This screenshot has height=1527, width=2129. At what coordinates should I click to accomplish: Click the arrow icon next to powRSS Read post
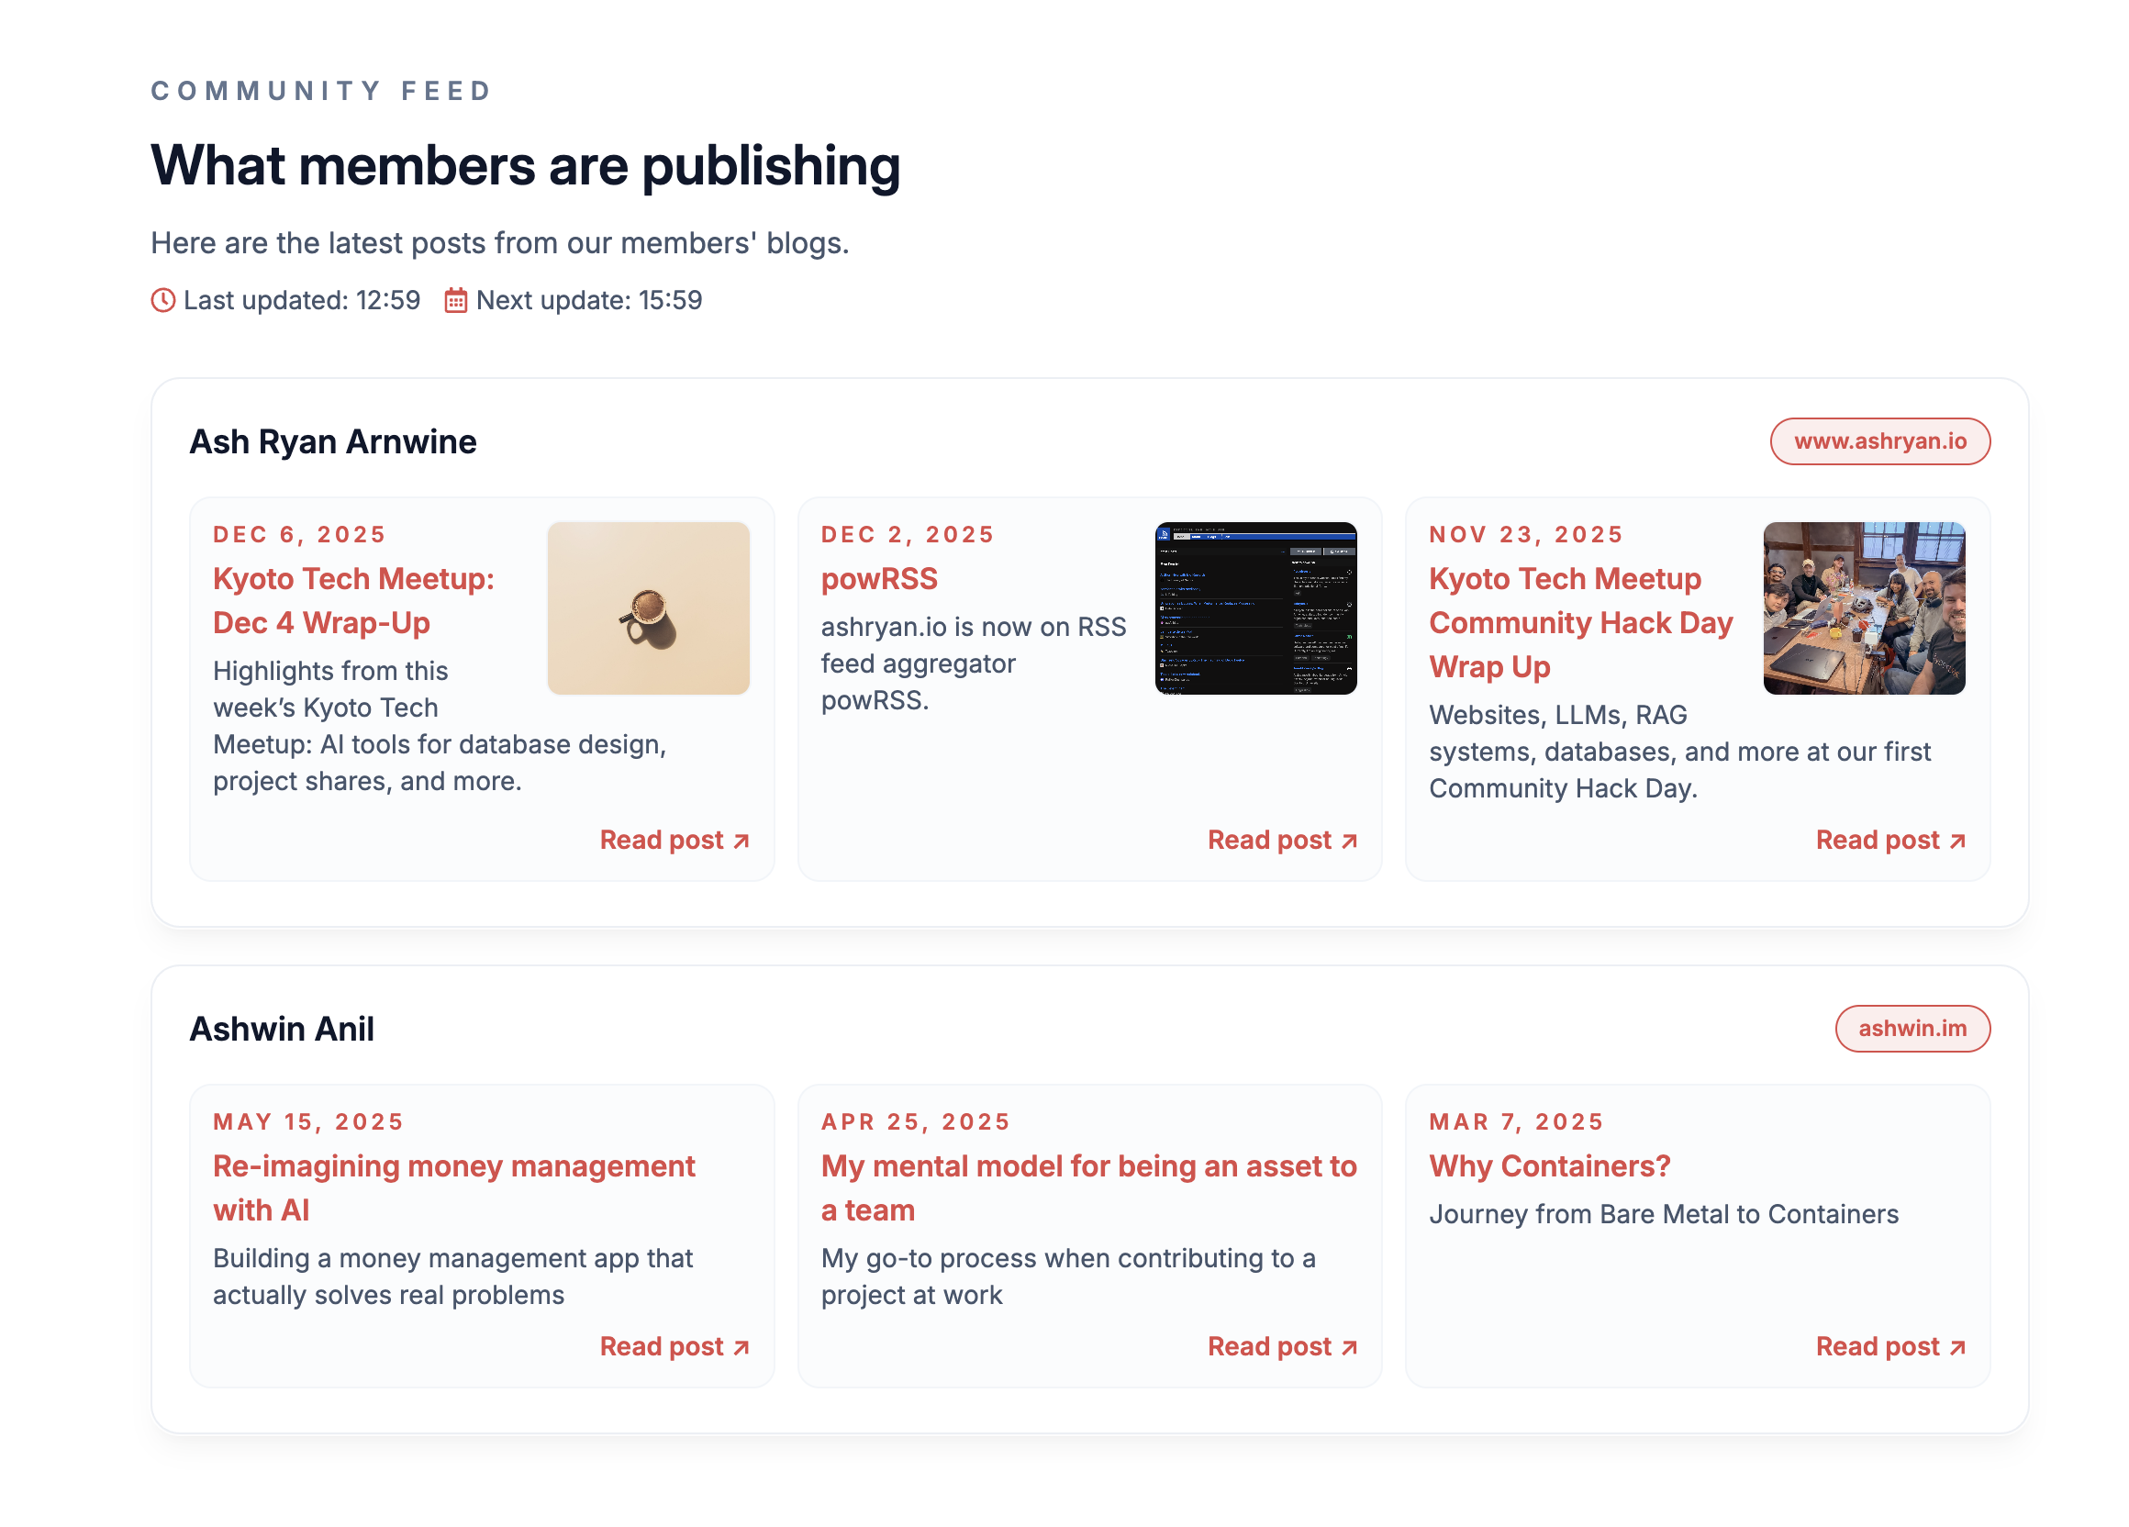point(1348,841)
